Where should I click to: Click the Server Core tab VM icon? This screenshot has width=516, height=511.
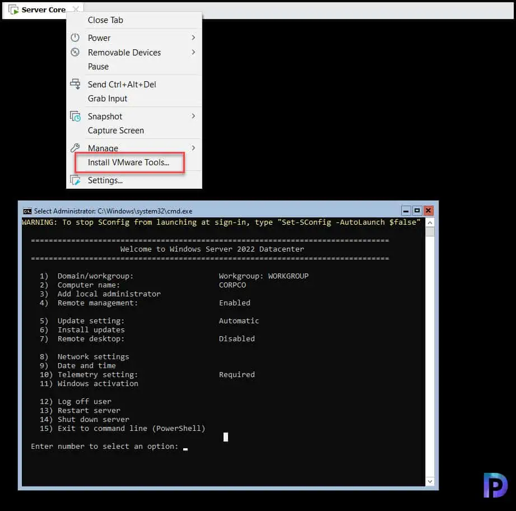[x=13, y=10]
